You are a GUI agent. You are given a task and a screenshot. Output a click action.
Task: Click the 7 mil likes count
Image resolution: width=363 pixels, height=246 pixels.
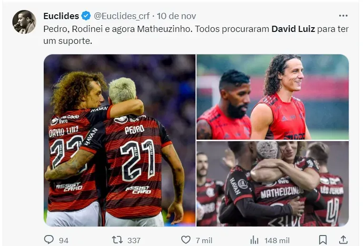click(x=204, y=240)
